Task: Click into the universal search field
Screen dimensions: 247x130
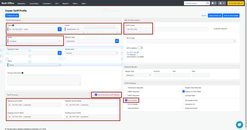Action: coord(195,3)
